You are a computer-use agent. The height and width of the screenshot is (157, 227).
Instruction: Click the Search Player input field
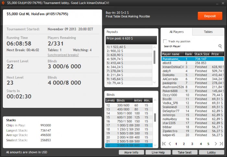(190, 46)
